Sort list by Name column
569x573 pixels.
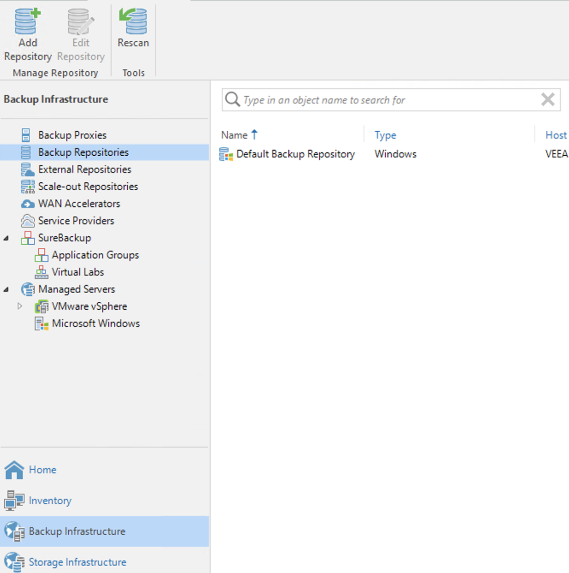pyautogui.click(x=234, y=135)
